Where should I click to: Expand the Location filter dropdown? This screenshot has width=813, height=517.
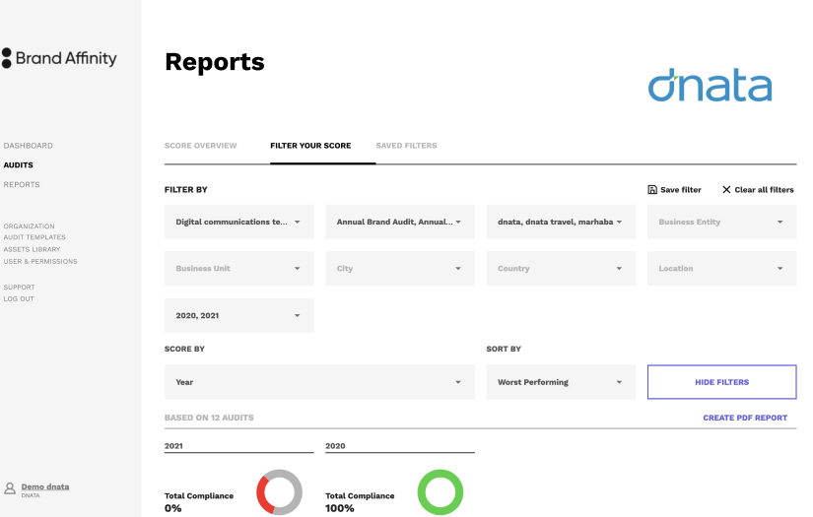(721, 268)
